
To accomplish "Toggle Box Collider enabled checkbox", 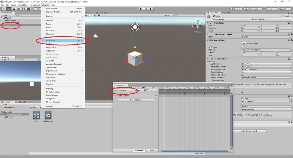I will 212,40.
